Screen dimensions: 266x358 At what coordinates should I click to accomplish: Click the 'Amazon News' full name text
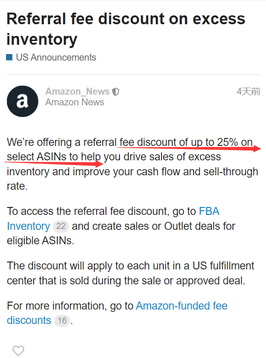click(75, 102)
